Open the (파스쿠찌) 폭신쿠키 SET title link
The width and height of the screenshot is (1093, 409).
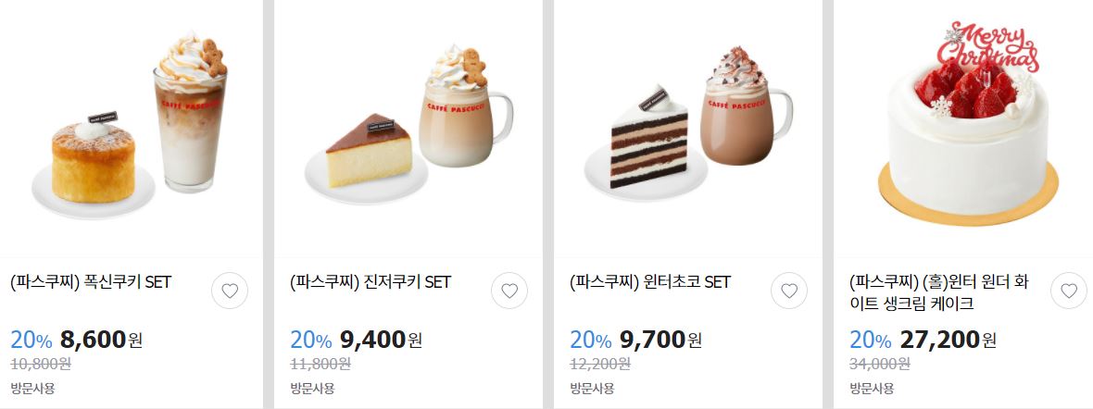click(92, 282)
